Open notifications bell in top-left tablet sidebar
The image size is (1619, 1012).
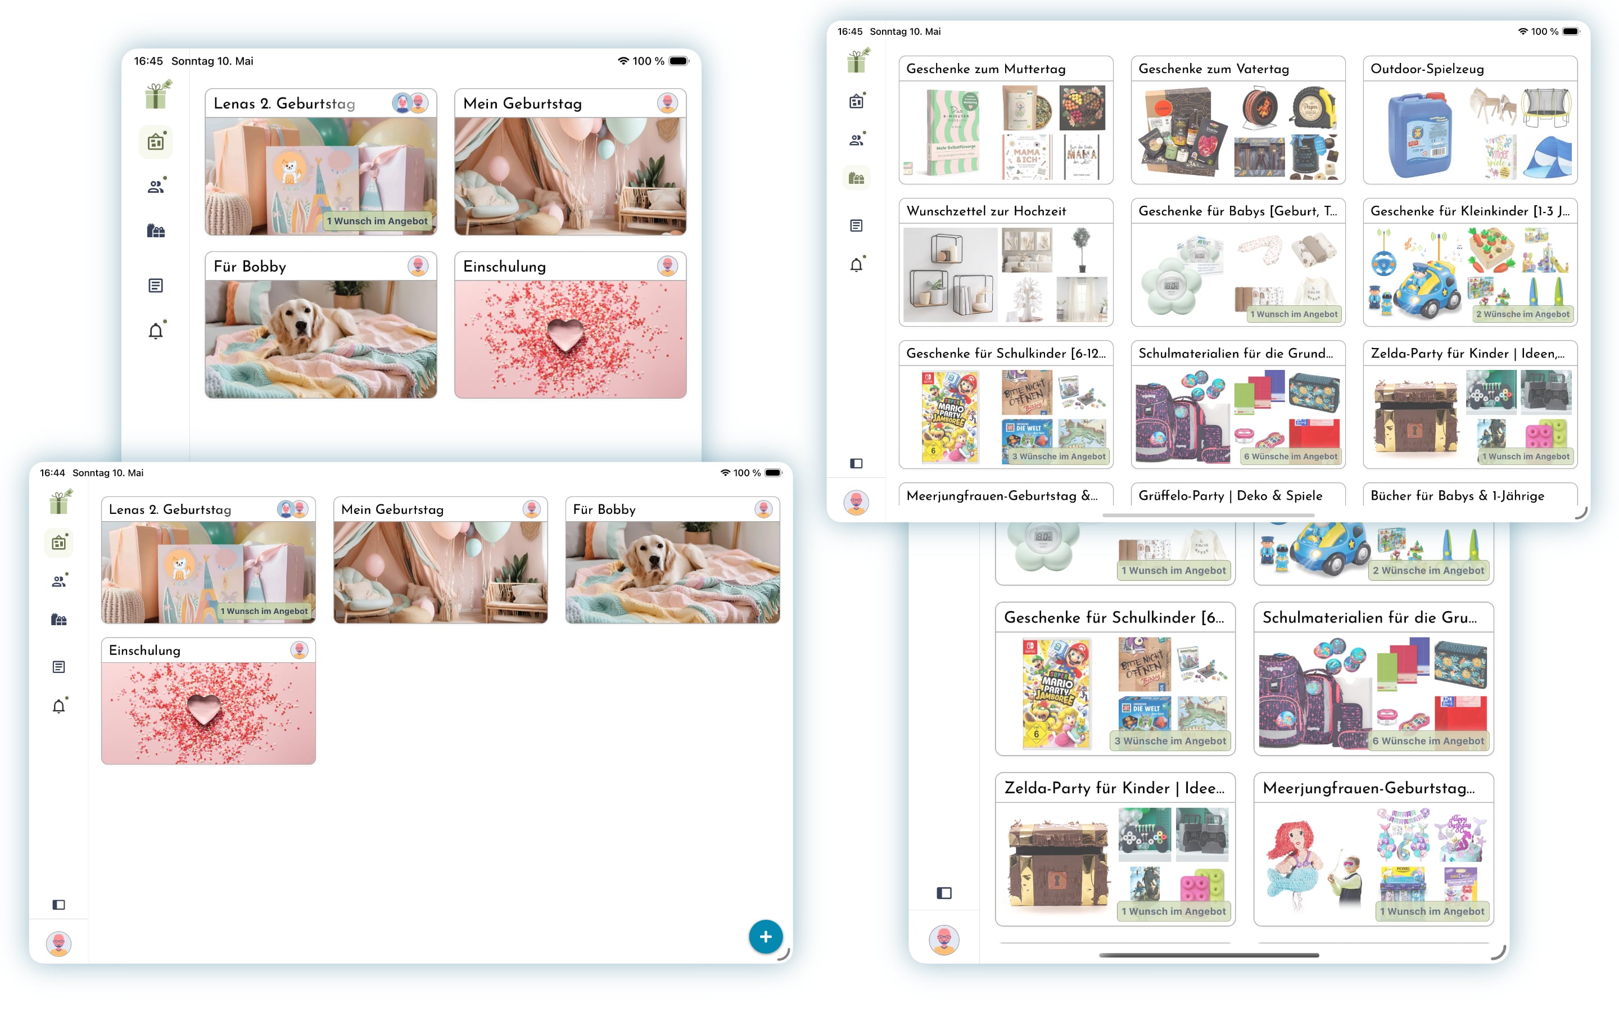pyautogui.click(x=156, y=331)
